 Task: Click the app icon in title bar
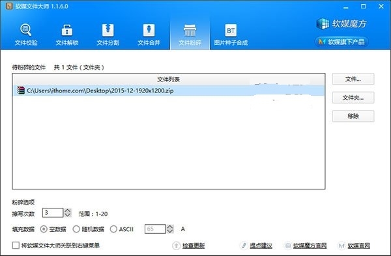10,6
